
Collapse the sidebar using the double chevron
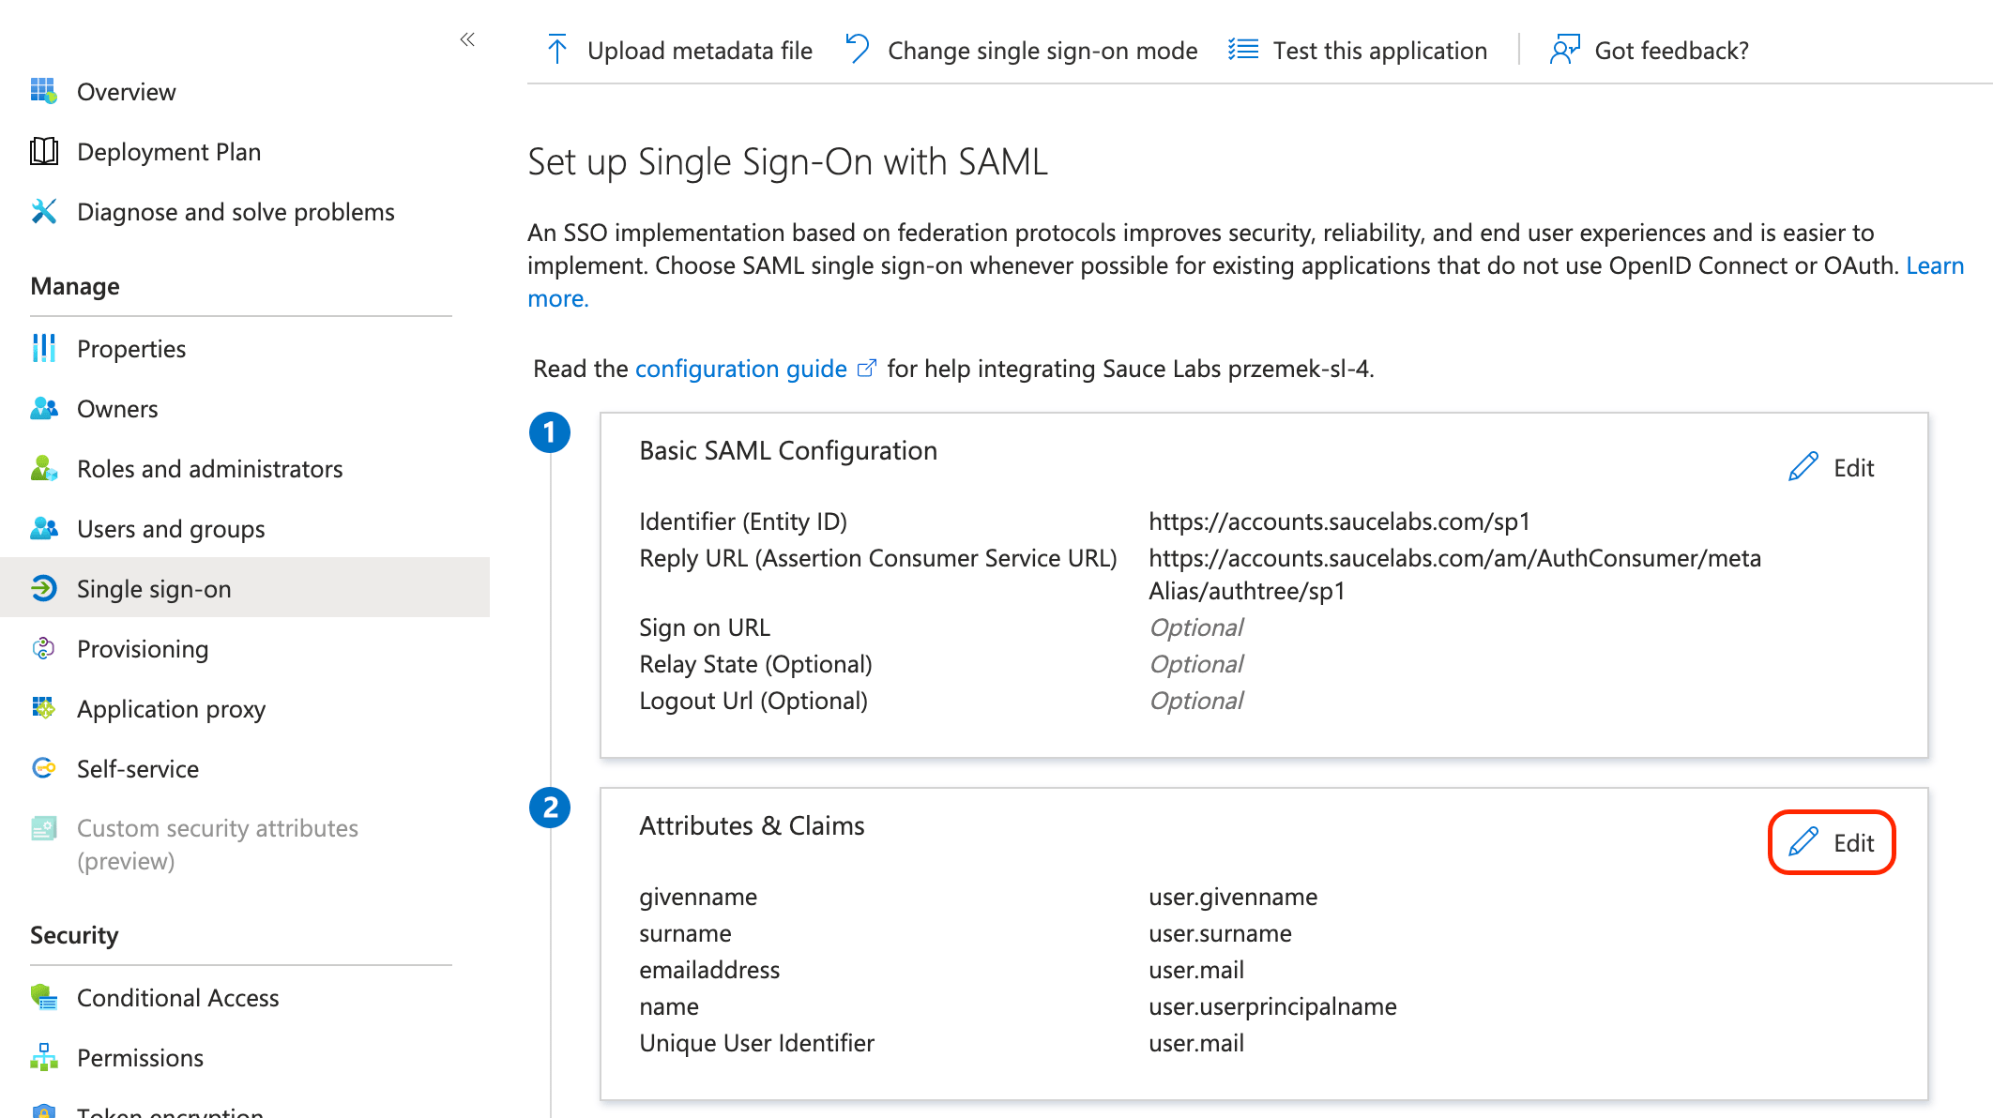[x=466, y=39]
